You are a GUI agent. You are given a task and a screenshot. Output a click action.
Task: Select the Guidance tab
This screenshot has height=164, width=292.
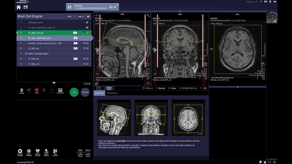[99, 93]
